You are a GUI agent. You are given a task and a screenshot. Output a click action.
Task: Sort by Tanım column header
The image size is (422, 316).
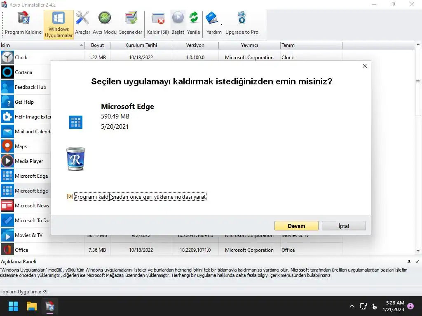click(x=311, y=45)
